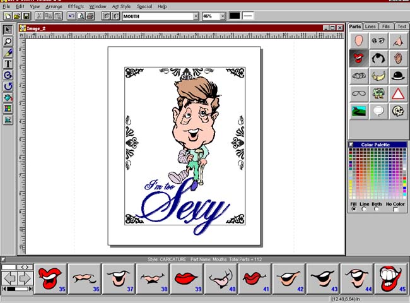
Task: Select the arrow pointer tool
Action: point(8,30)
